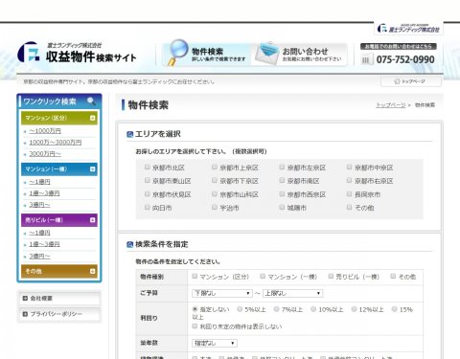Image resolution: width=460 pixels, height=359 pixels.
Task: Open the 築年数 指定なし dropdown
Action: 215,344
